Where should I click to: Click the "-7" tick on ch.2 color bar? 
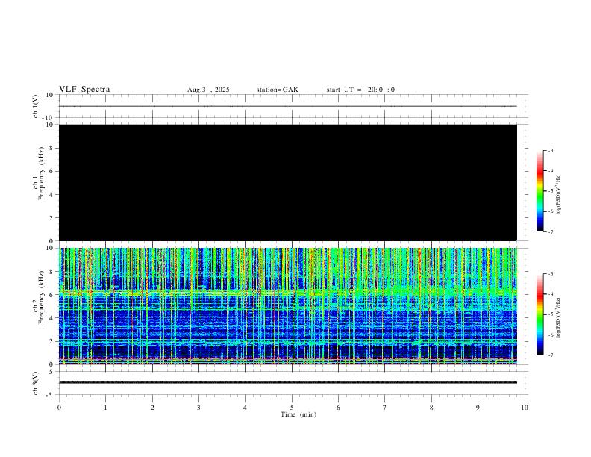pyautogui.click(x=551, y=355)
